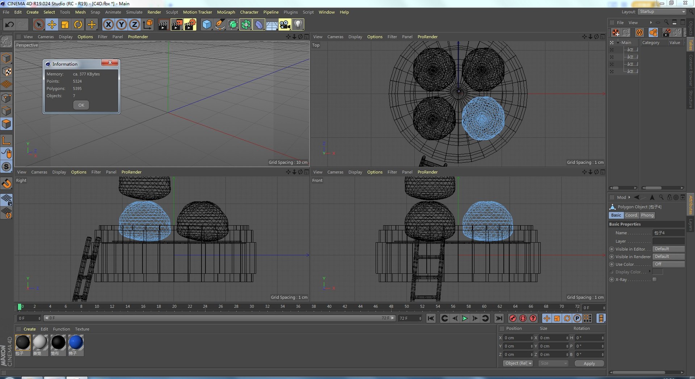This screenshot has height=379, width=695.
Task: Add a Camera object
Action: click(x=285, y=25)
